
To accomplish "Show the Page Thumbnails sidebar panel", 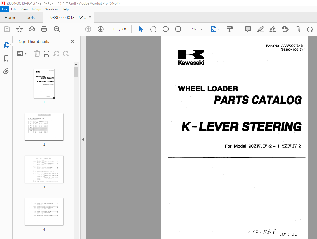I will [7, 45].
